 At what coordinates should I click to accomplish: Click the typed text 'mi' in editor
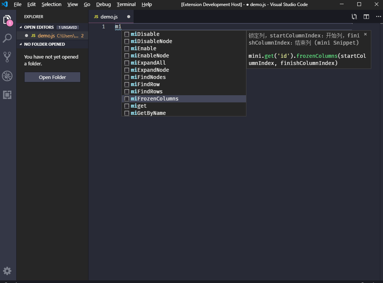pyautogui.click(x=118, y=26)
